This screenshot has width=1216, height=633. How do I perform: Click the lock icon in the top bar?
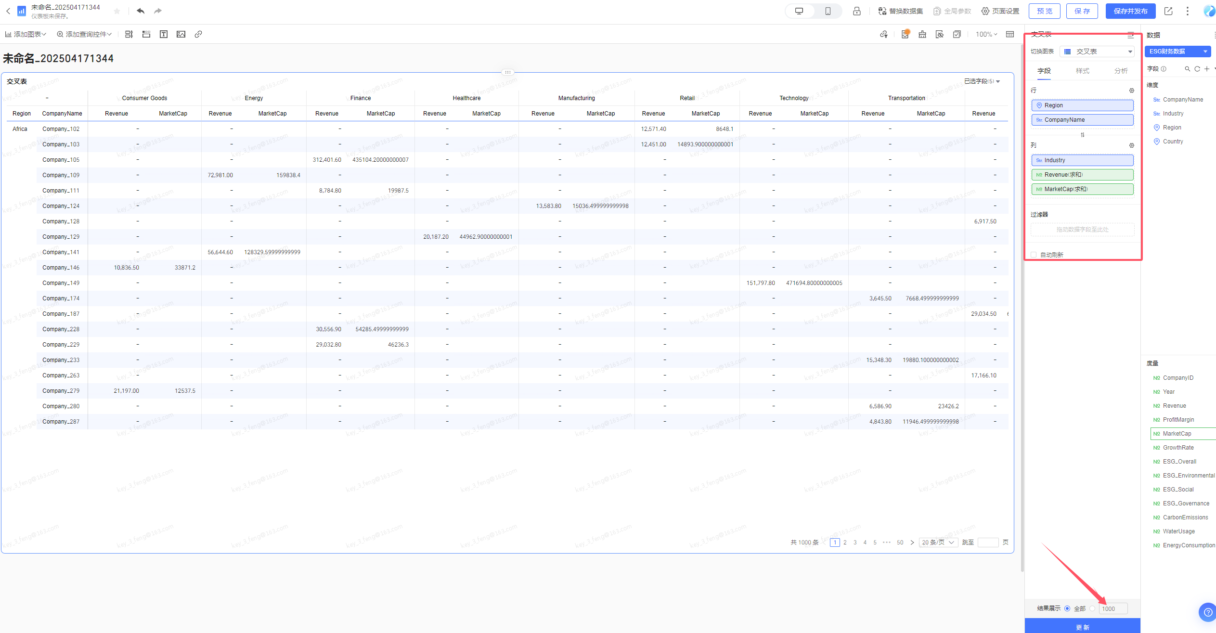click(x=857, y=11)
